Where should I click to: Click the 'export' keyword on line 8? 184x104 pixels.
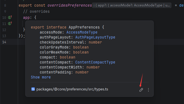(25, 6)
